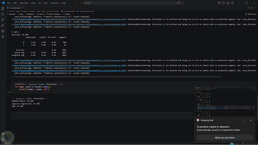Open the Explorer view in activity bar
Viewport: 258px width, 145px height.
click(3, 9)
